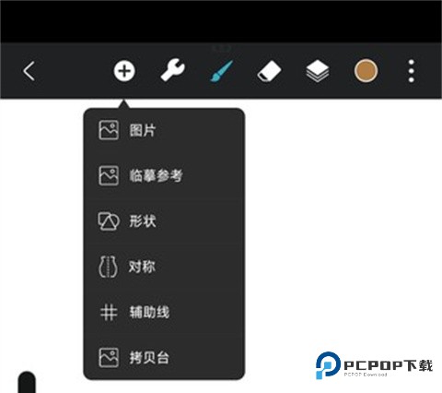Open the three-dot more options menu

click(412, 71)
